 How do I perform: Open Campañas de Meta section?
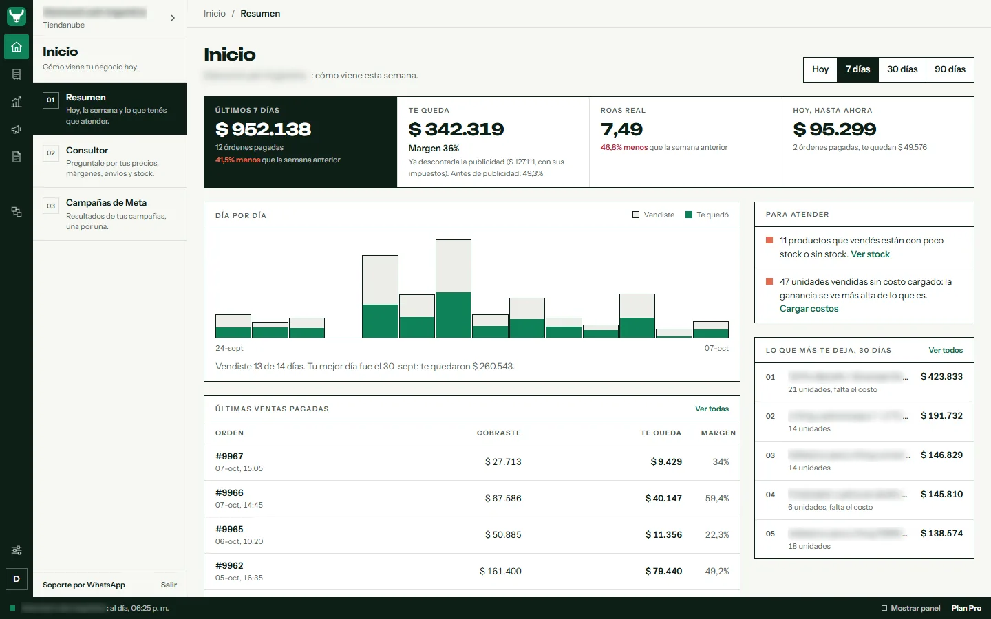[x=110, y=214]
